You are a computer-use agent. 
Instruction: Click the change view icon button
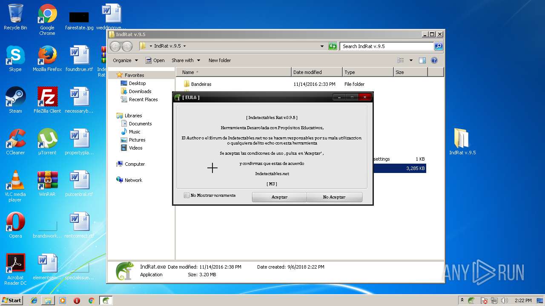[401, 60]
